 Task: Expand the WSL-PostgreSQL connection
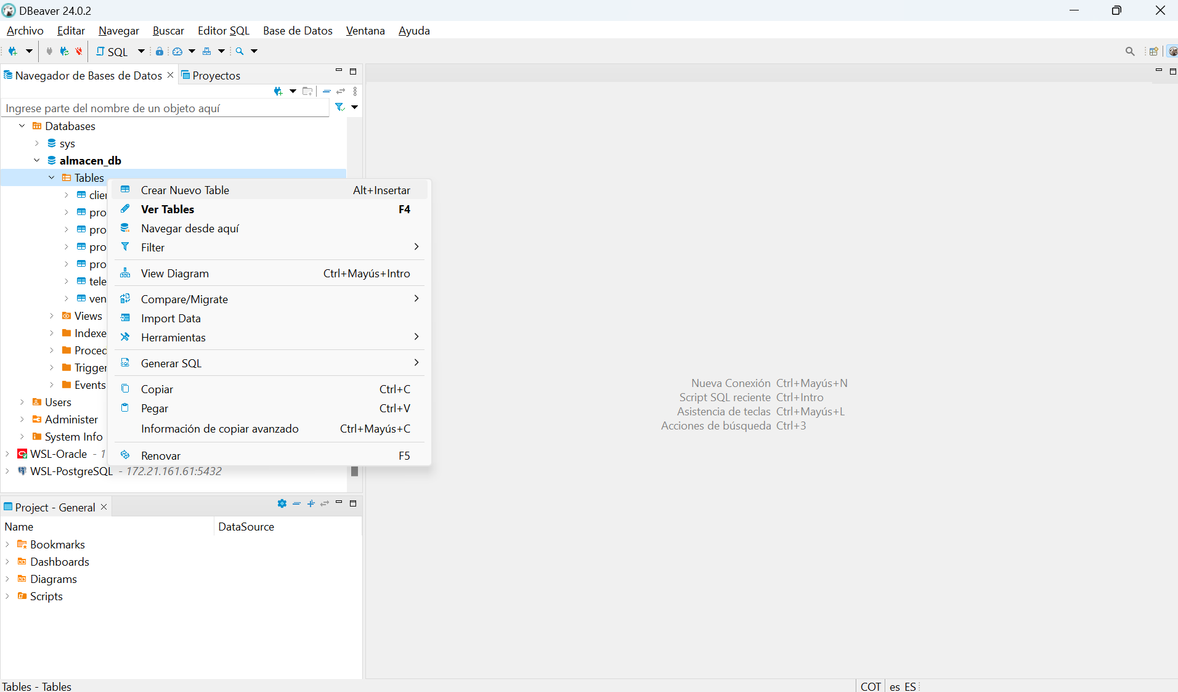(7, 471)
